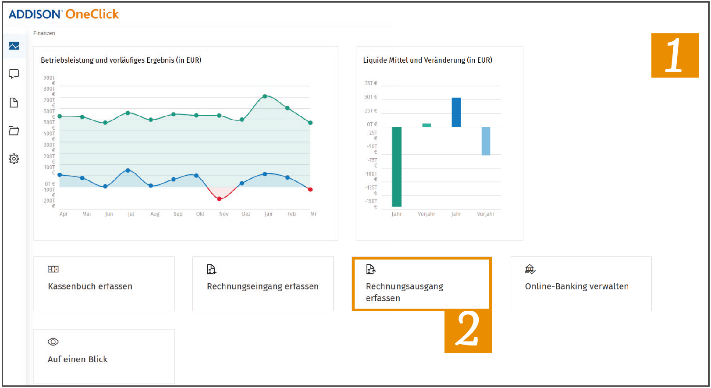Image resolution: width=711 pixels, height=388 pixels.
Task: Click the light blue Vorjahr bar
Action: (486, 141)
